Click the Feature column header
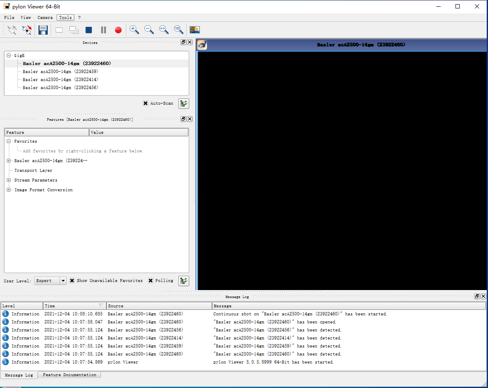The image size is (488, 388). click(x=46, y=133)
